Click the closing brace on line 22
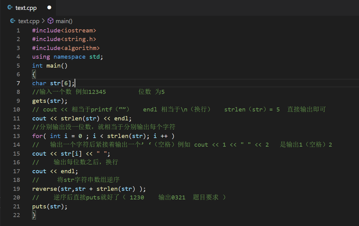Screen dimensions: 359x226 [34, 215]
